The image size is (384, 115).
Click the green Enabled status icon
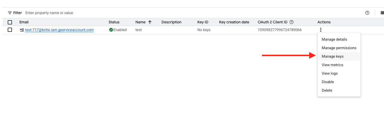click(111, 30)
